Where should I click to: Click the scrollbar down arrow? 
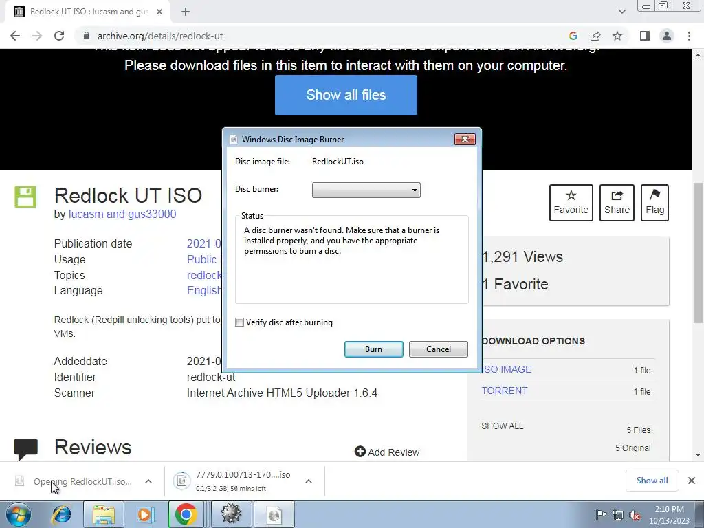coord(698,455)
